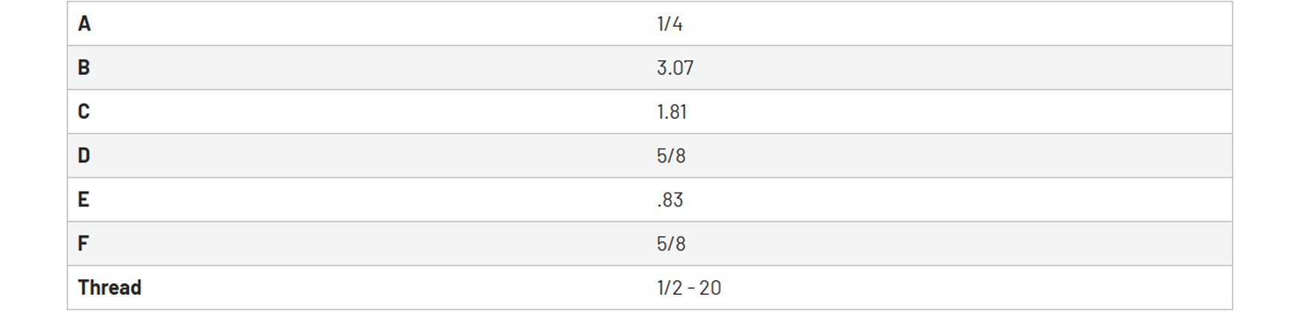Select the .83 value cell
The image size is (1300, 312).
670,200
